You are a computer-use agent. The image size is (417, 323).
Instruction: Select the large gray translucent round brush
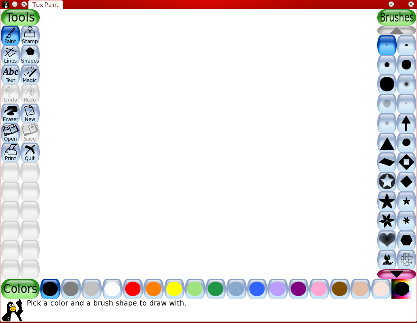(387, 104)
